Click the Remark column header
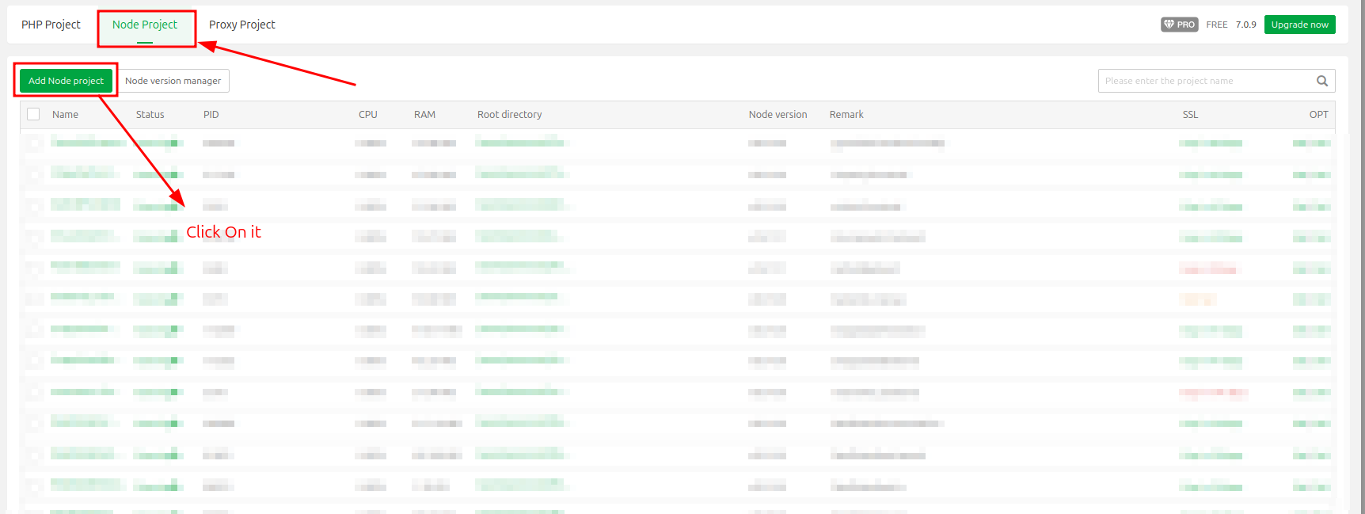This screenshot has height=514, width=1365. click(846, 115)
